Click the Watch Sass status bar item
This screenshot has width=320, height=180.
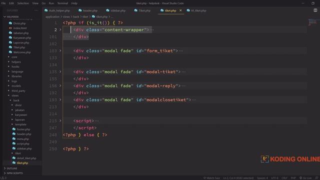211,178
